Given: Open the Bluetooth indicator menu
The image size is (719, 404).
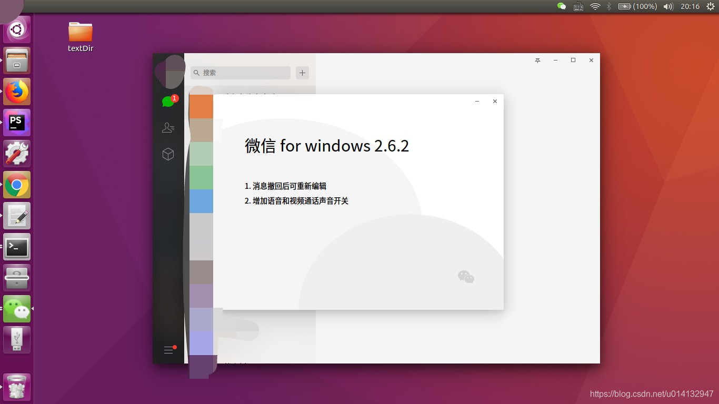Looking at the screenshot, I should (x=609, y=6).
